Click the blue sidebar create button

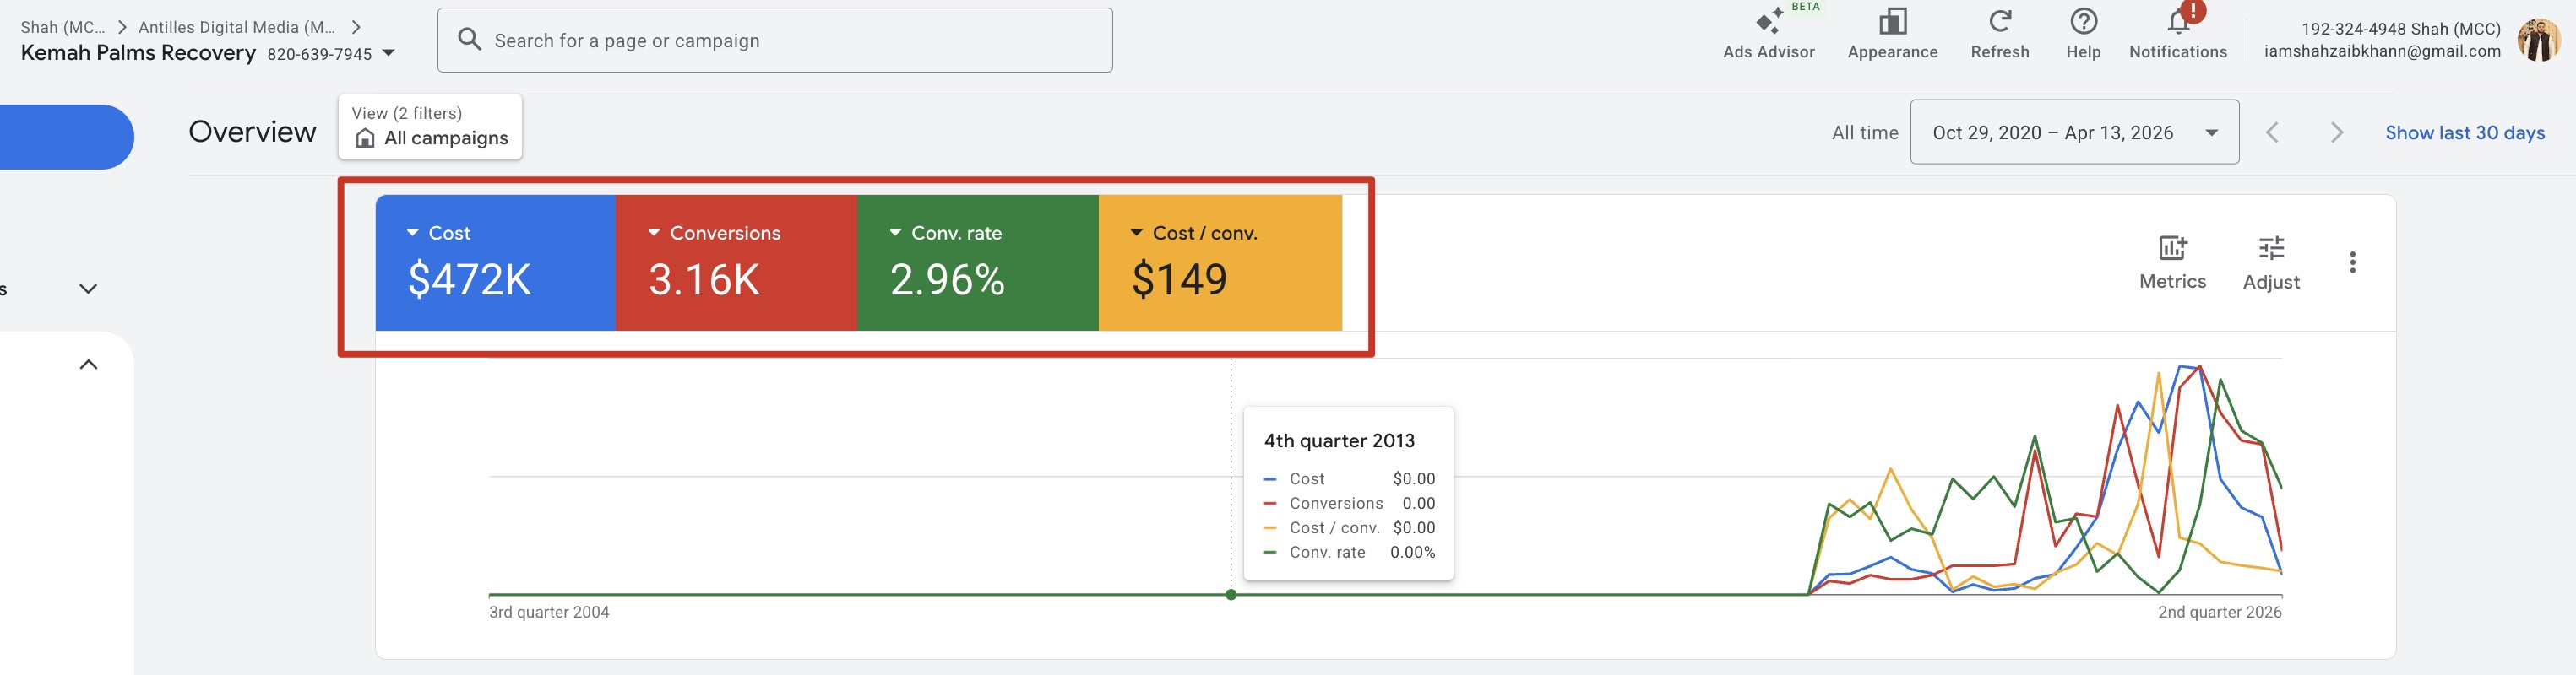[x=66, y=137]
